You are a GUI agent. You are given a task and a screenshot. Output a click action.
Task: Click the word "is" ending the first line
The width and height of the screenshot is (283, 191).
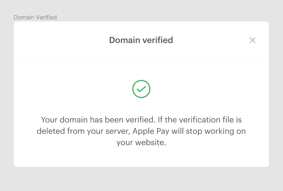pyautogui.click(x=239, y=120)
